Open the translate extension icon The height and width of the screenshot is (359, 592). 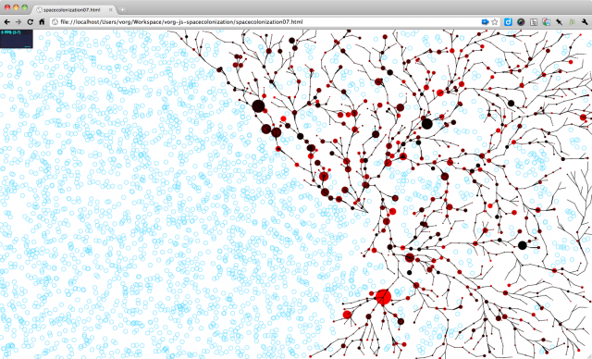click(x=546, y=22)
